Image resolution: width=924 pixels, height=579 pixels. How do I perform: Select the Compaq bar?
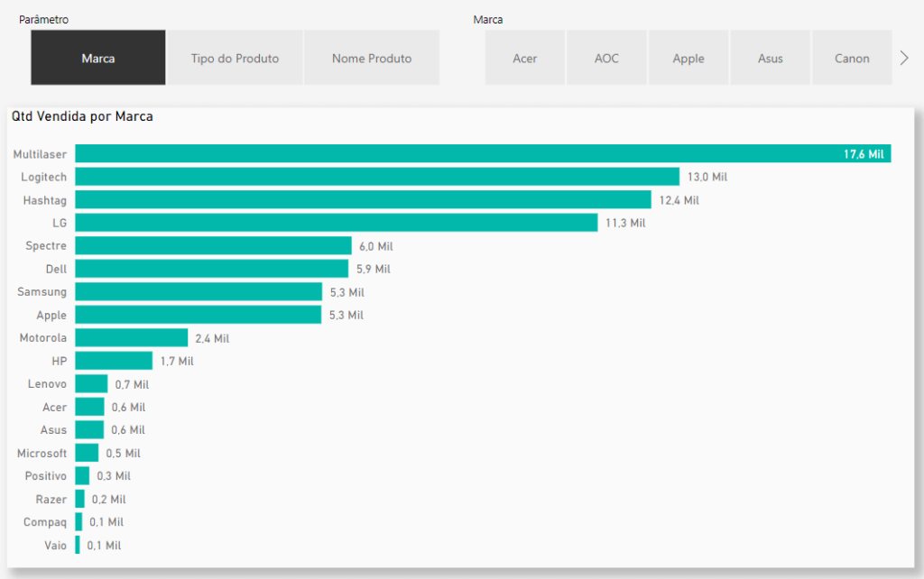pyautogui.click(x=79, y=521)
